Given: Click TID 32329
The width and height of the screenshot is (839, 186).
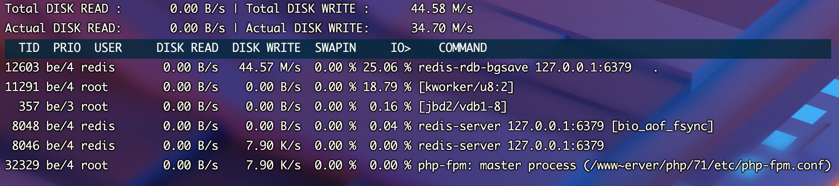Looking at the screenshot, I should click(22, 165).
